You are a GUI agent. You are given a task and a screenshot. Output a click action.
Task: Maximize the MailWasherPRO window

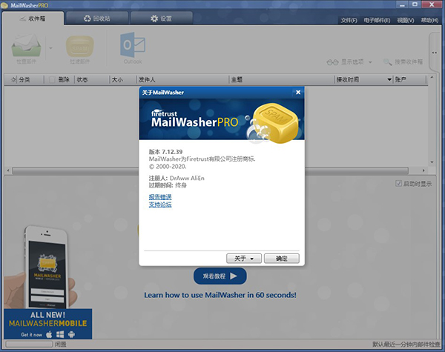click(415, 4)
